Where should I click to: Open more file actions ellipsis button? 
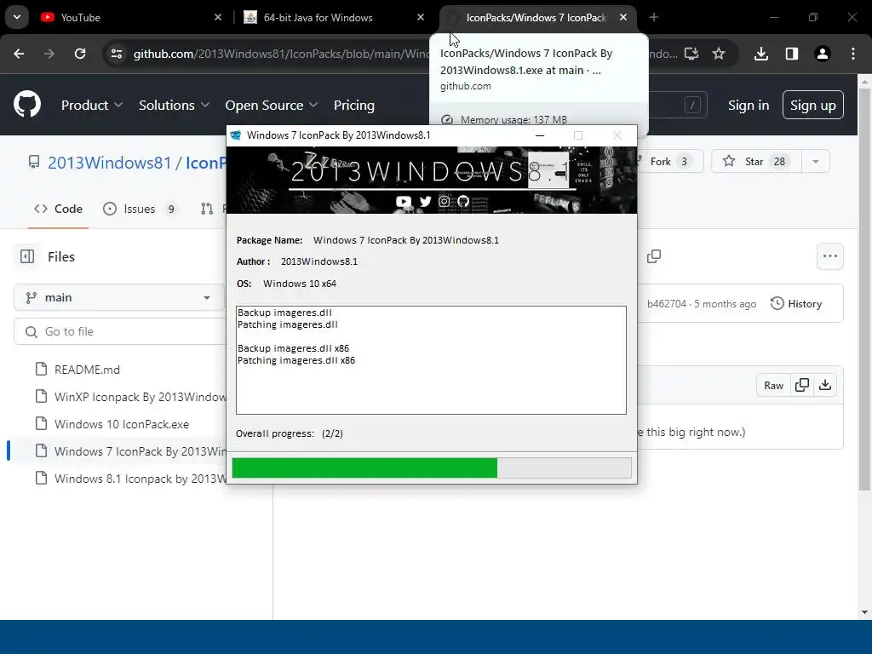(830, 256)
